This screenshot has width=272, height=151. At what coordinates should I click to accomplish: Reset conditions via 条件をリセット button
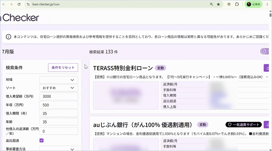pos(63,68)
